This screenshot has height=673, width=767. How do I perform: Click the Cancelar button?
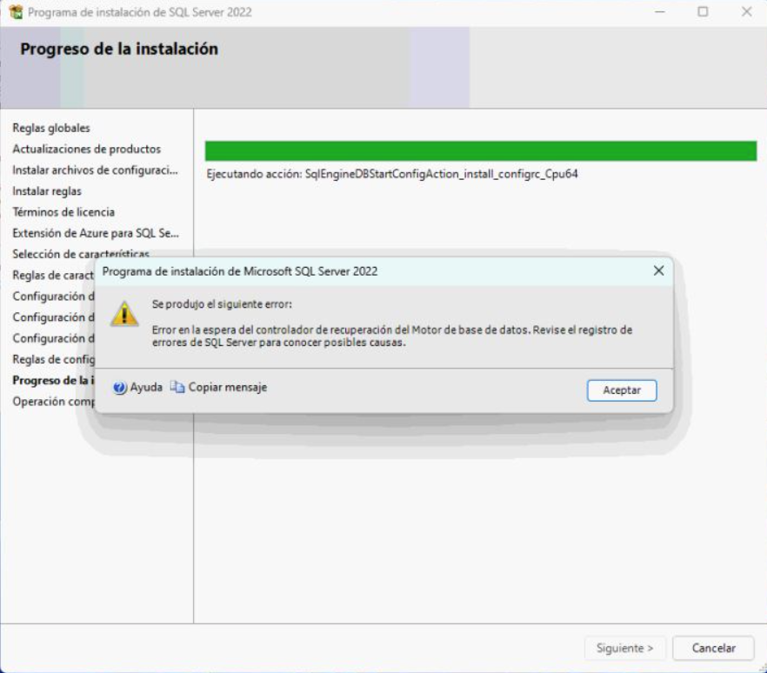(x=713, y=648)
